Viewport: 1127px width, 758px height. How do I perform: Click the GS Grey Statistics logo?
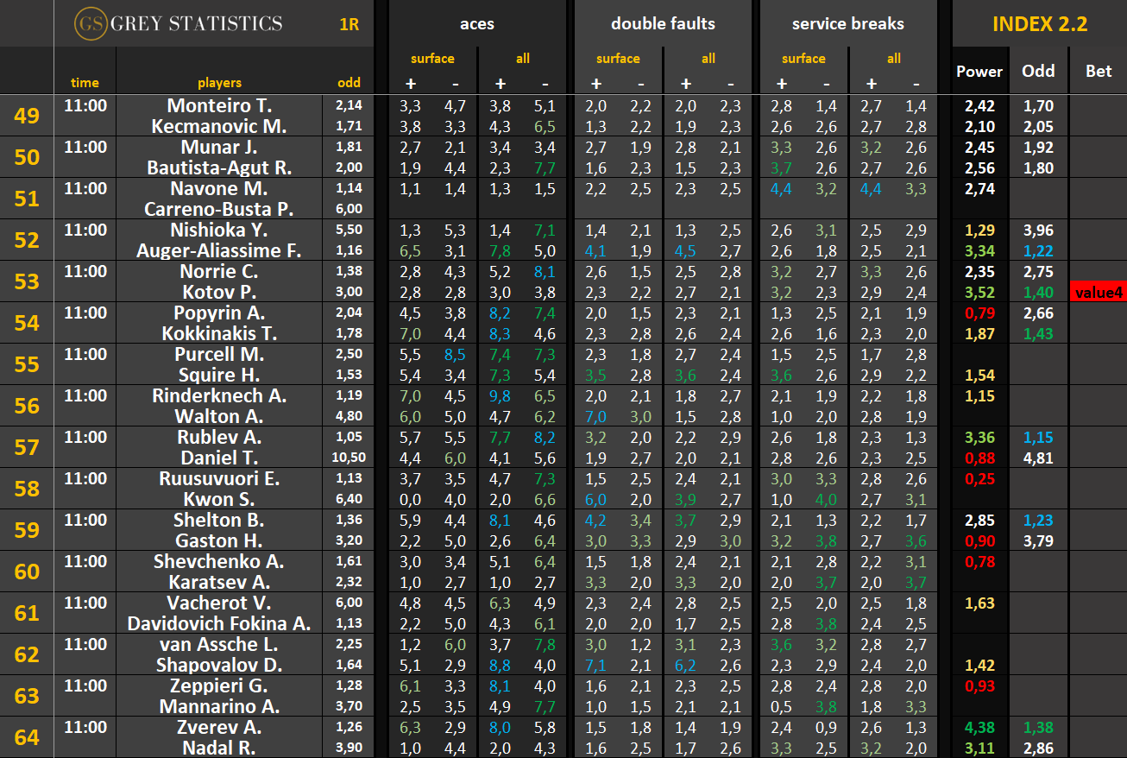point(179,23)
